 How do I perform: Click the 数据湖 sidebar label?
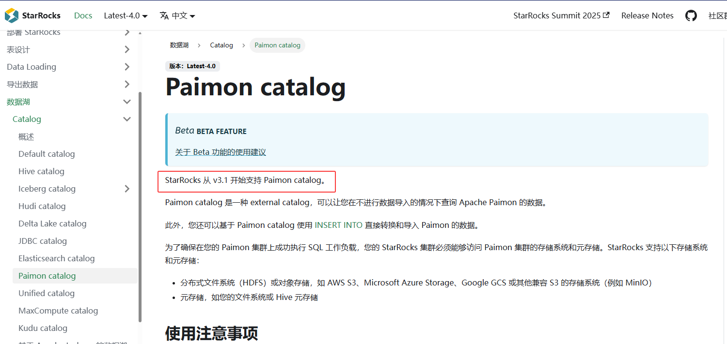(18, 102)
